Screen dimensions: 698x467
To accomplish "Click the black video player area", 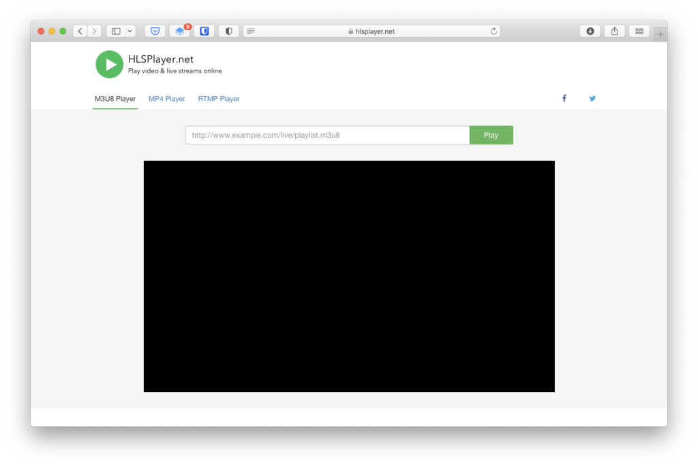I will tap(349, 276).
